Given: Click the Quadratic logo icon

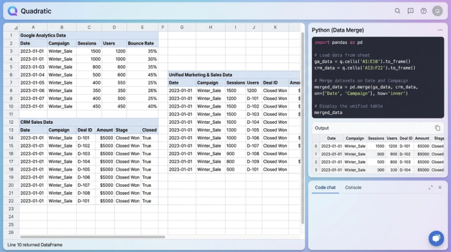Looking at the screenshot, I should coord(12,11).
